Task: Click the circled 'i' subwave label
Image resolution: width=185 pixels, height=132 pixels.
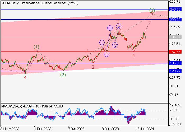Action: (102, 43)
